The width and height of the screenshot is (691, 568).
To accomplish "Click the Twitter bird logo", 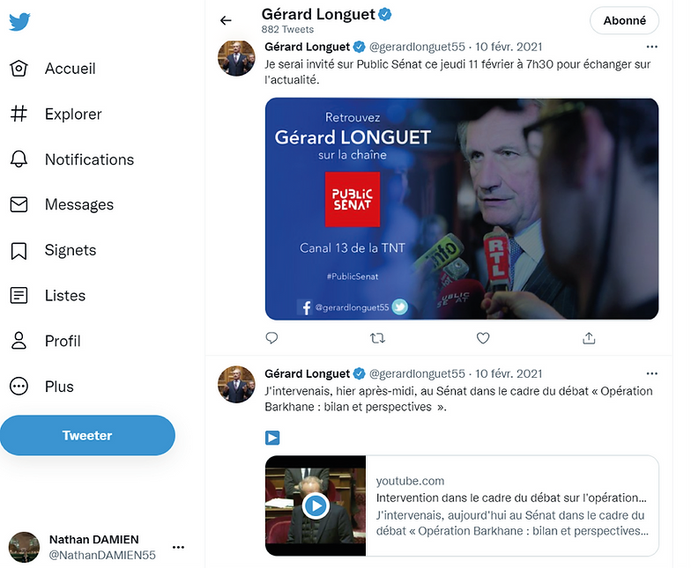I will (x=19, y=22).
